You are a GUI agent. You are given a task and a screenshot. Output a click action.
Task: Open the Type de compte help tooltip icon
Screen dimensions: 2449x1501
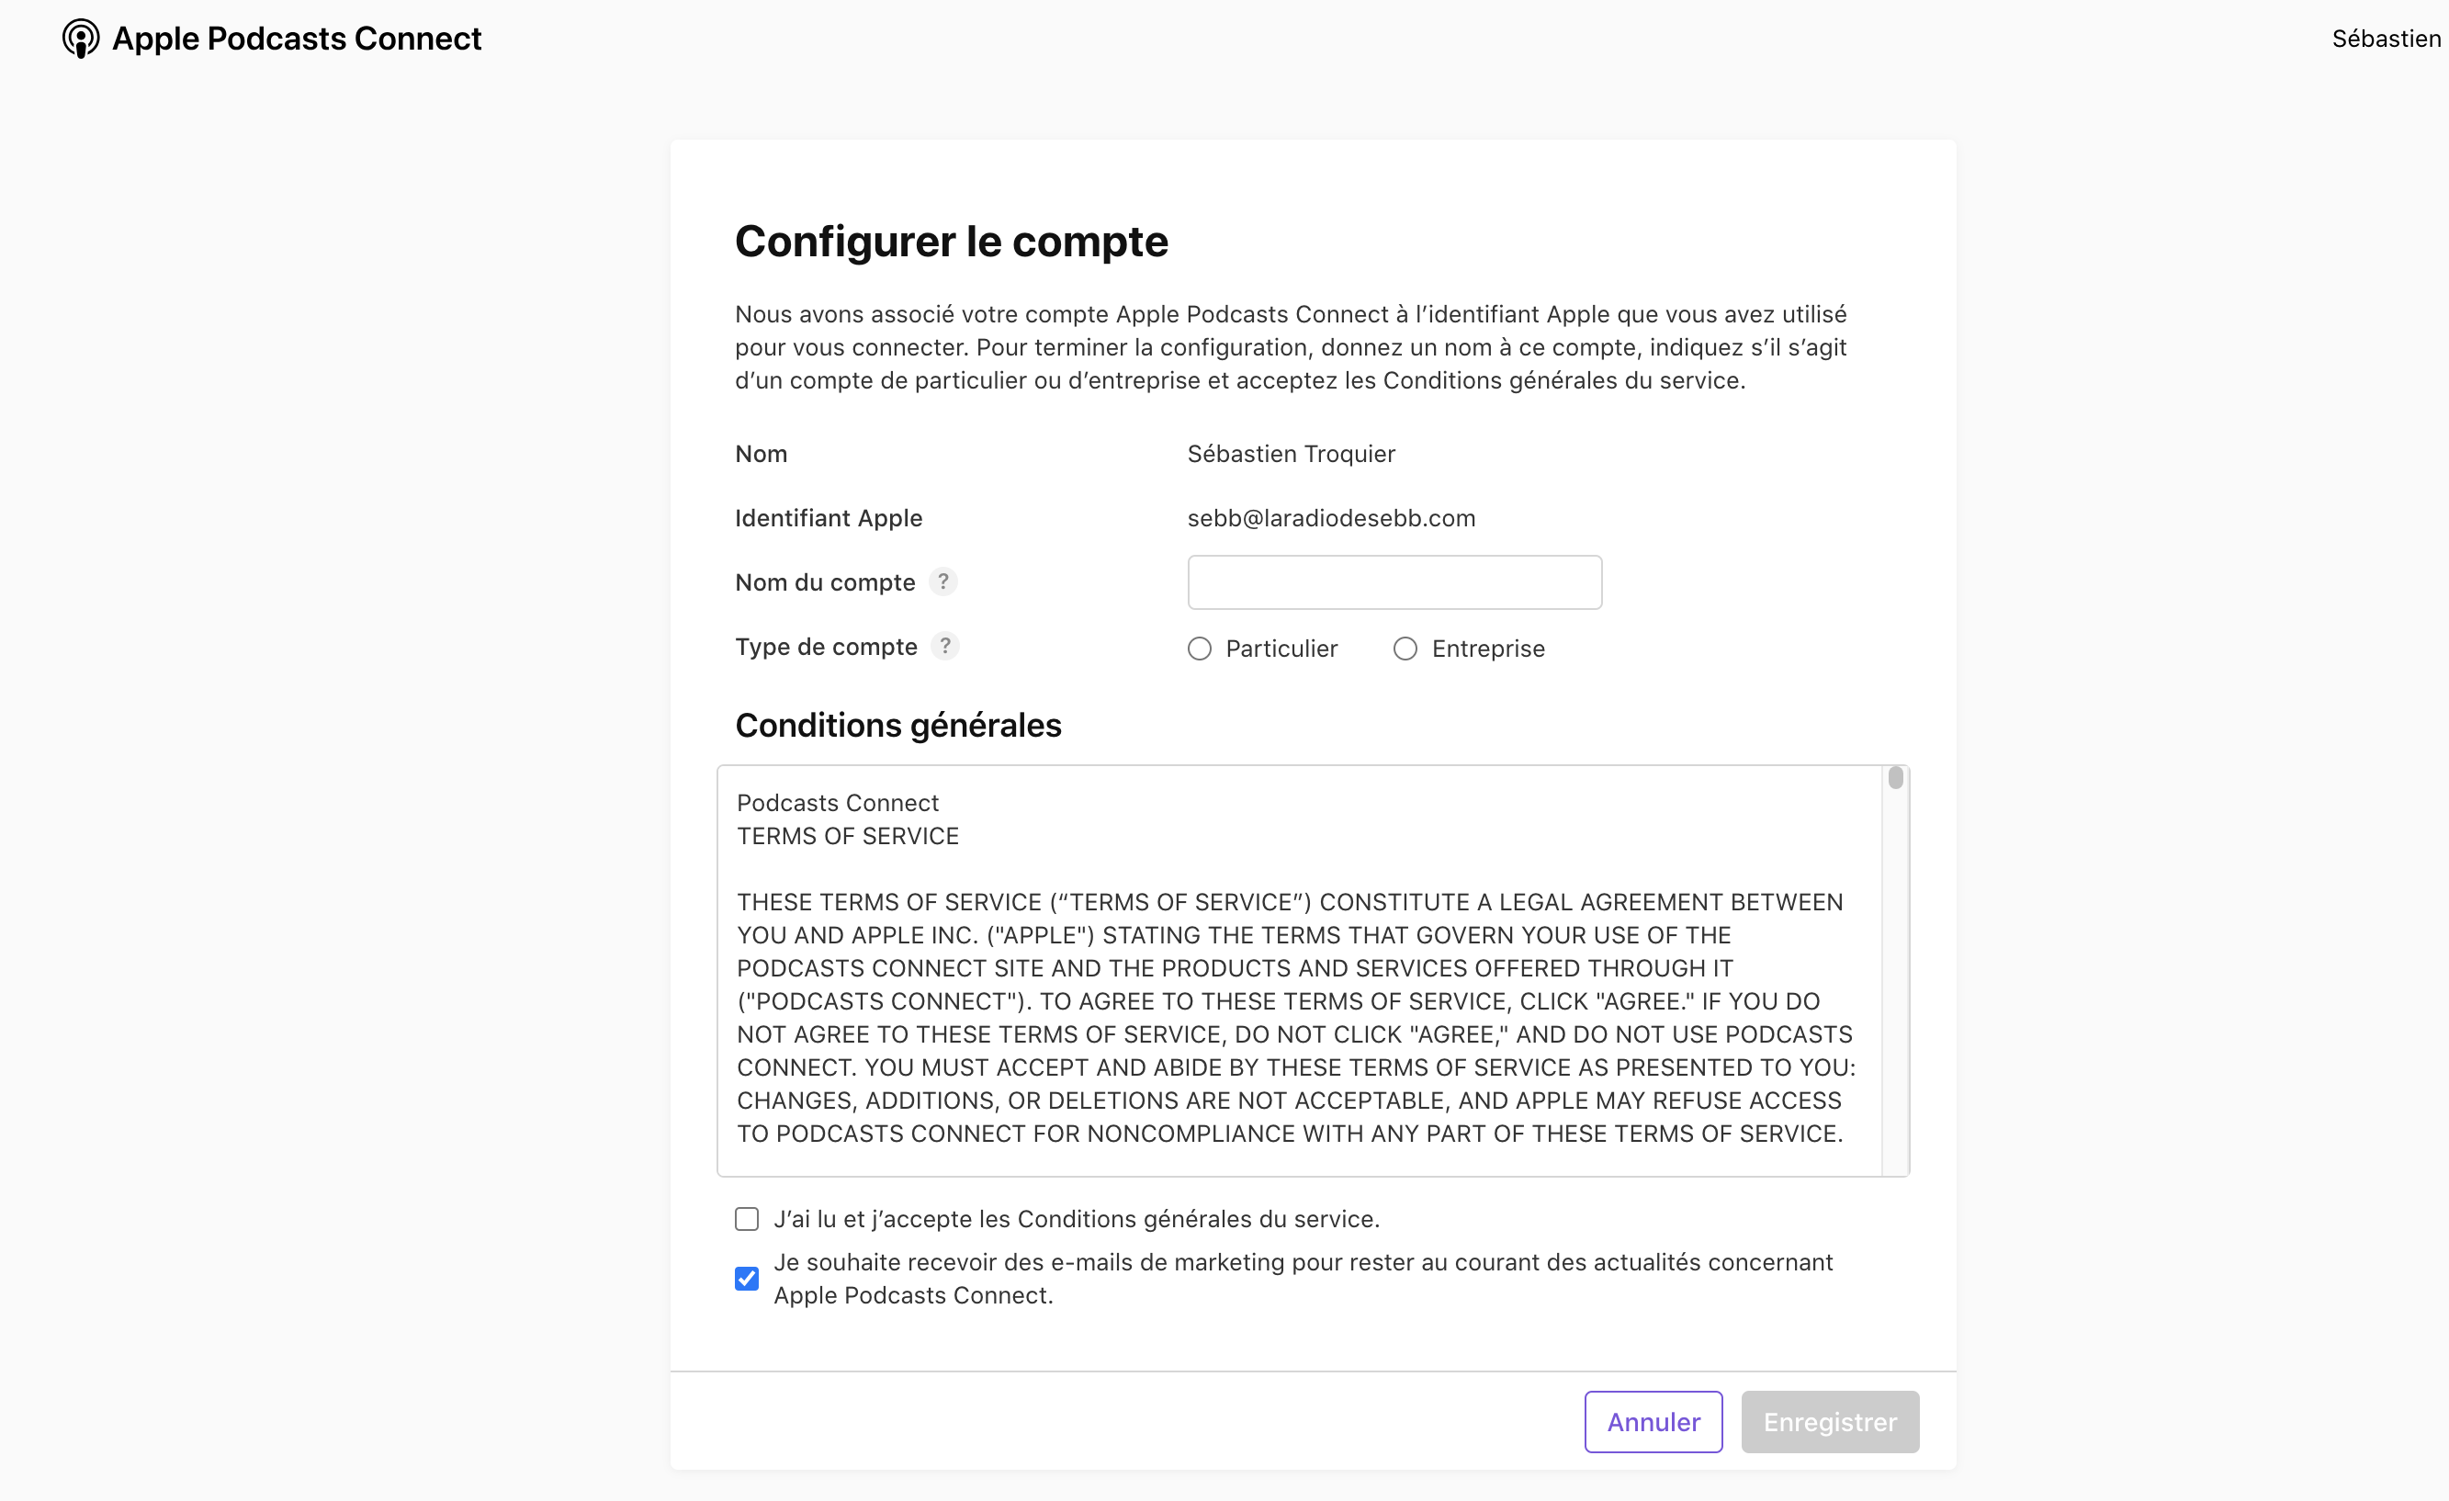tap(944, 646)
